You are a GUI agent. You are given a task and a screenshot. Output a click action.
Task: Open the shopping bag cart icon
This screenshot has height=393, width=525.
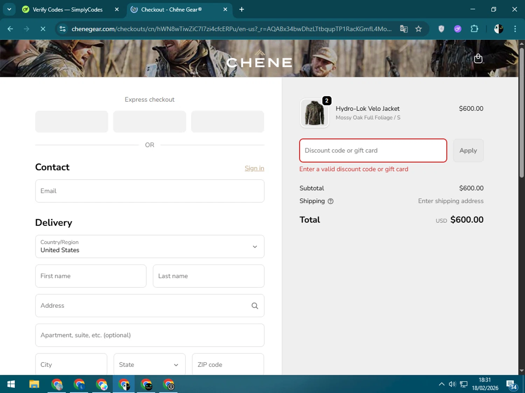click(478, 59)
